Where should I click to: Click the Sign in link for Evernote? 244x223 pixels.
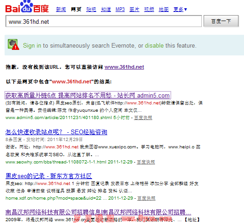pyautogui.click(x=32, y=45)
